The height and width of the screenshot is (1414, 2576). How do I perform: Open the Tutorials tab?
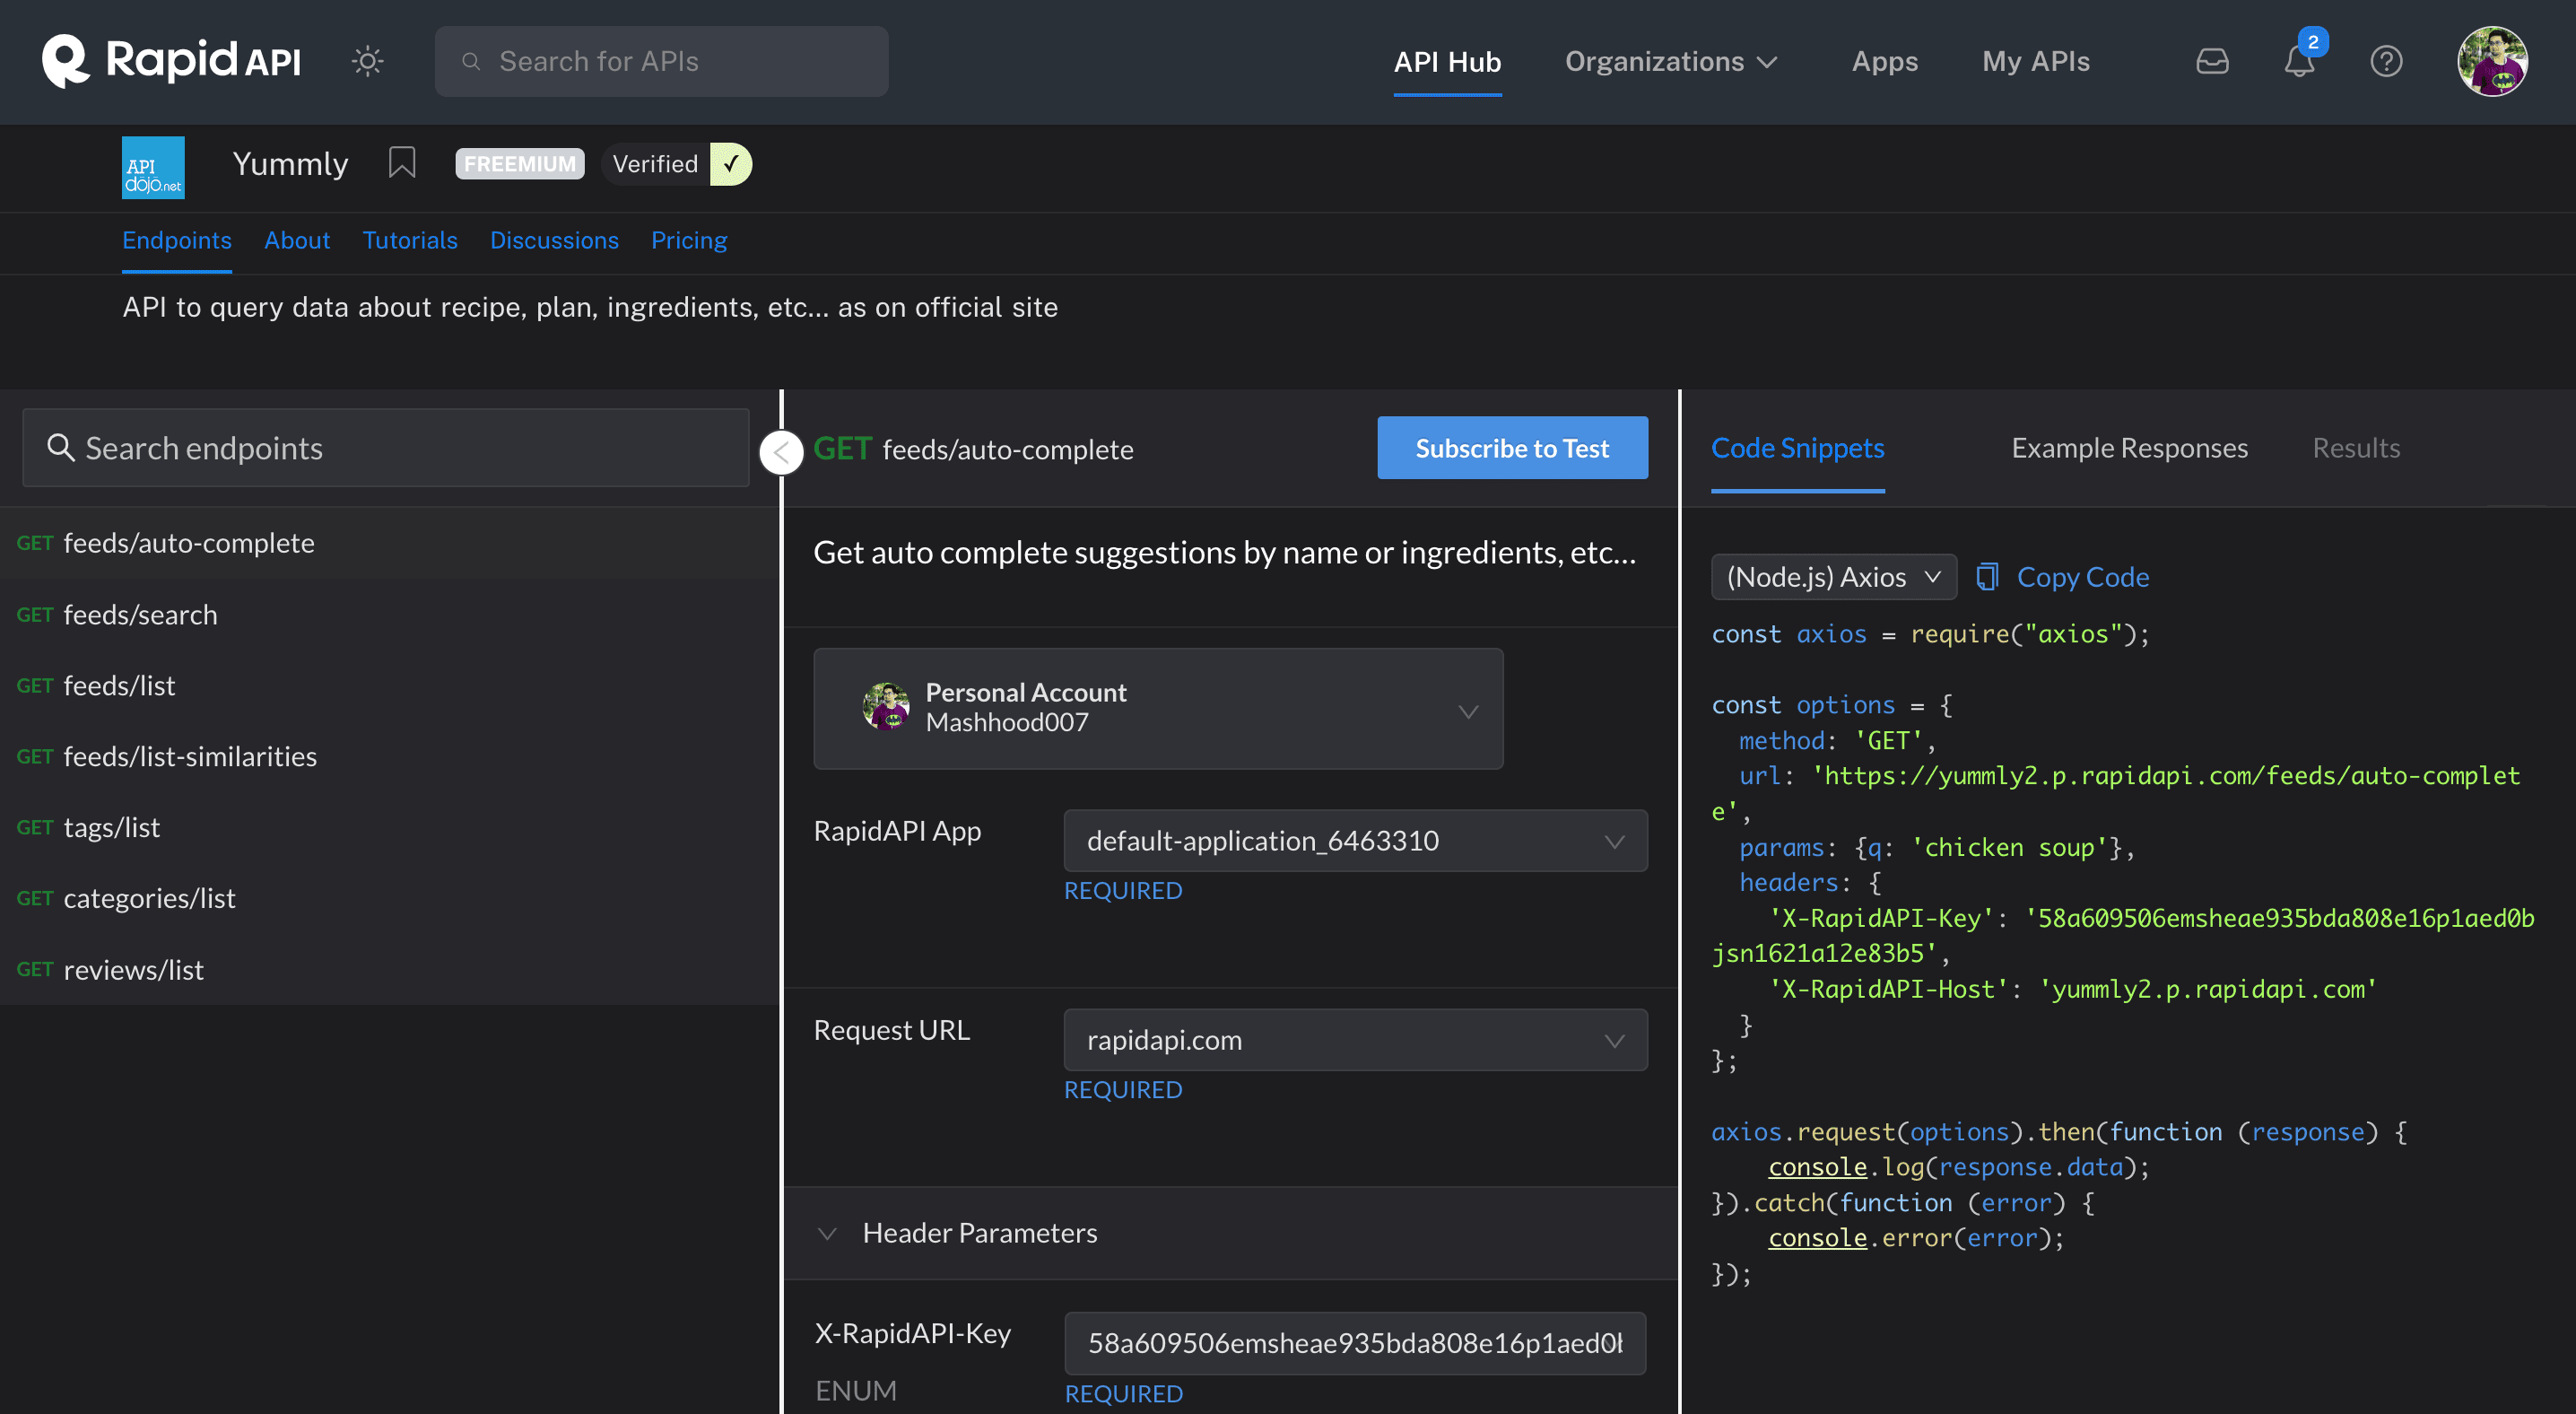click(410, 240)
